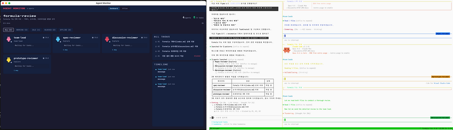The width and height of the screenshot is (453, 130).
Task: Click the prototype-reviewer yellow robot avatar
Action: [9, 60]
